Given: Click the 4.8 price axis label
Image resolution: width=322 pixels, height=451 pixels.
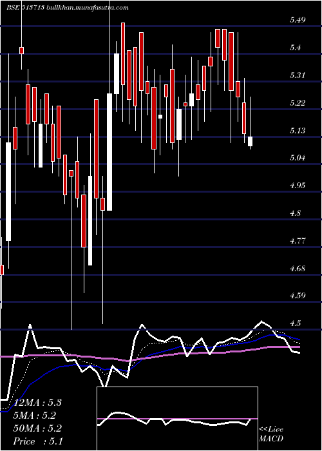Looking at the screenshot, I should tap(296, 213).
